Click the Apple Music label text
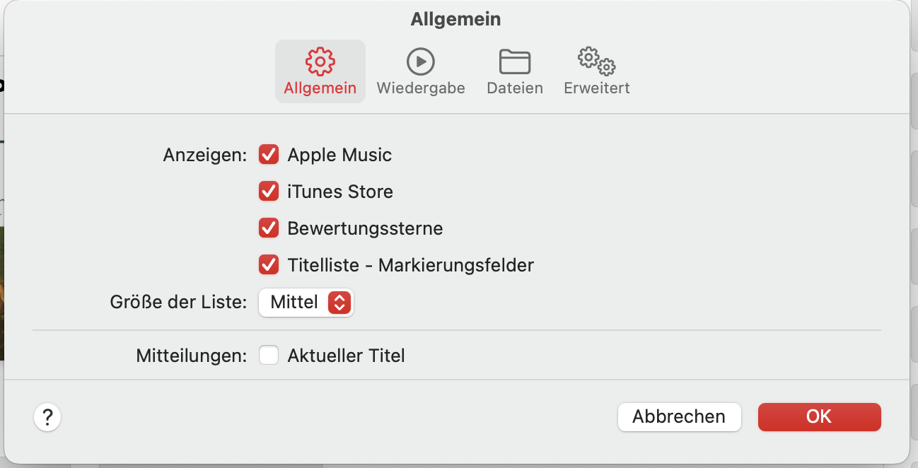918x468 pixels. pos(339,155)
